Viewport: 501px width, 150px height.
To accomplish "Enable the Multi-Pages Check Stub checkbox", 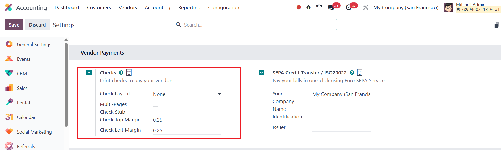I will (156, 104).
